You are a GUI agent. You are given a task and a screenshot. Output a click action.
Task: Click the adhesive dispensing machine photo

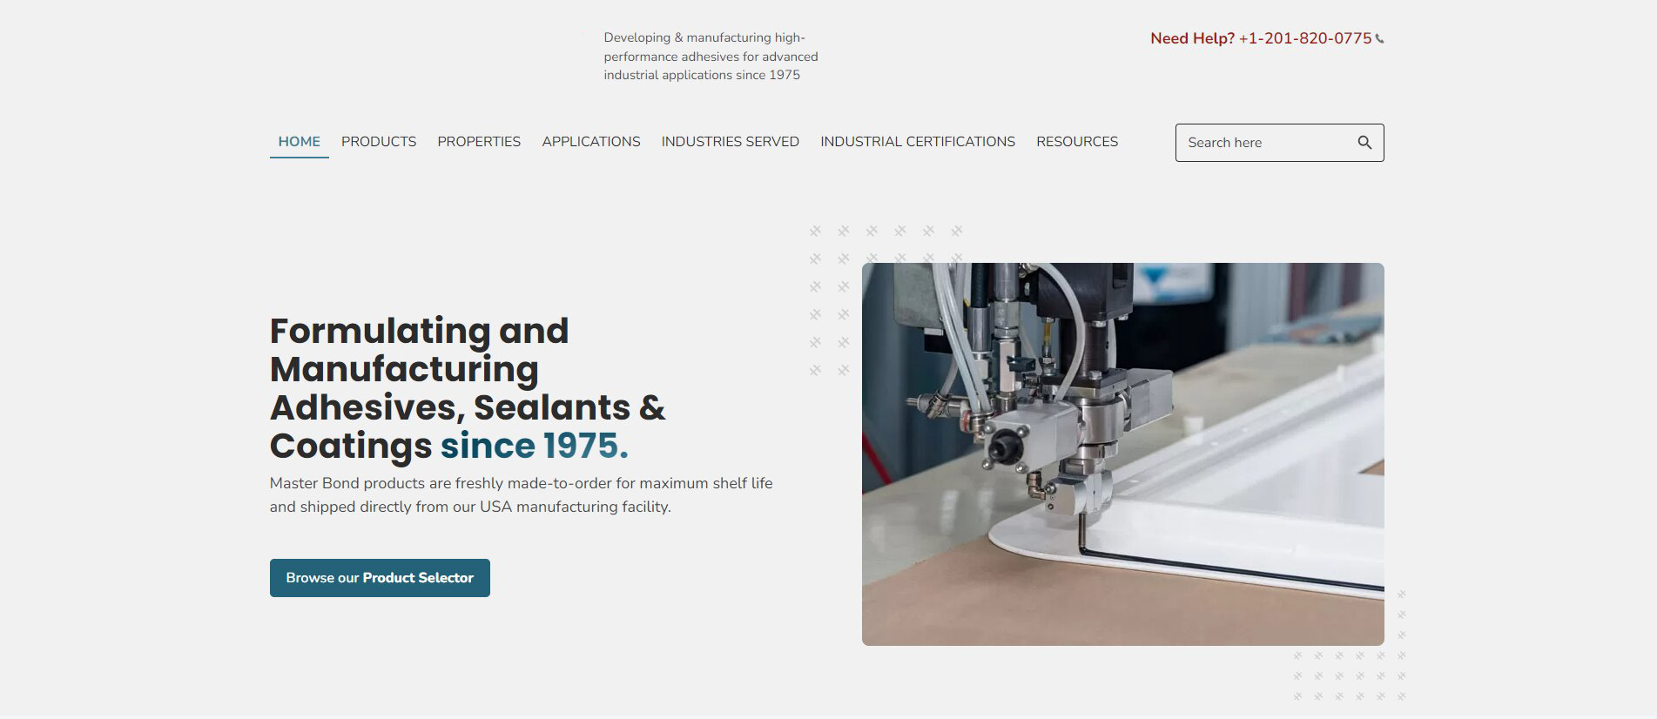(x=1123, y=454)
